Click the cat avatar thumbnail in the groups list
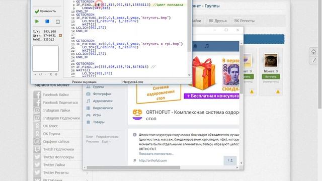Screen dimensions: 322x181 tap(271, 60)
